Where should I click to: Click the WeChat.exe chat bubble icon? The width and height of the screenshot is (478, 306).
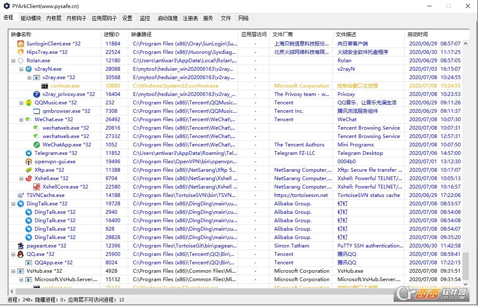(x=29, y=120)
